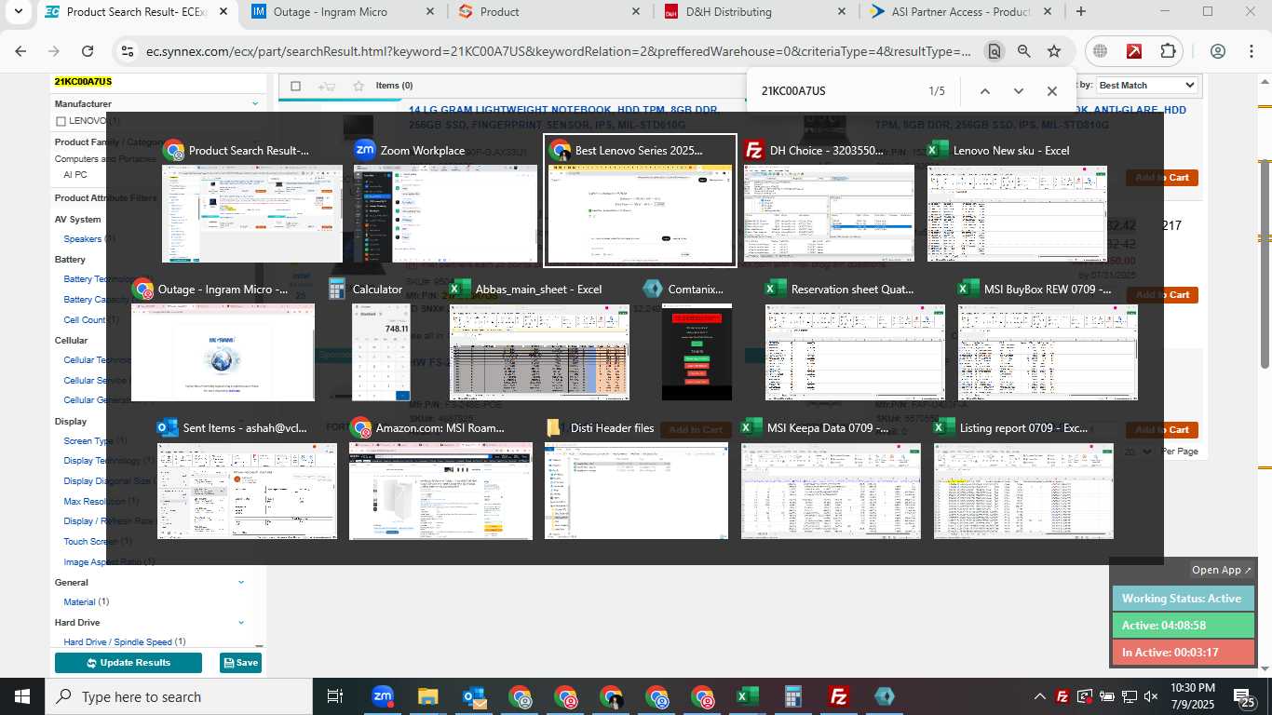Select the Amazon.com MSI Roam window
Screen dimensions: 1272x715
tap(440, 491)
